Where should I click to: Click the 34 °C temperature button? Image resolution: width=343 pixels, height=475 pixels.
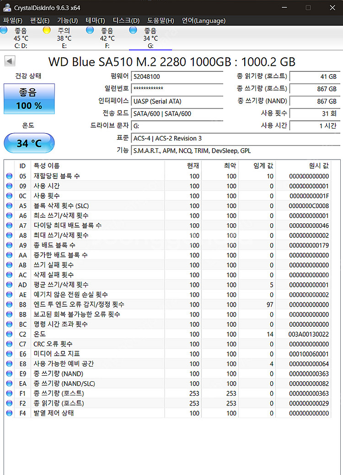[29, 143]
